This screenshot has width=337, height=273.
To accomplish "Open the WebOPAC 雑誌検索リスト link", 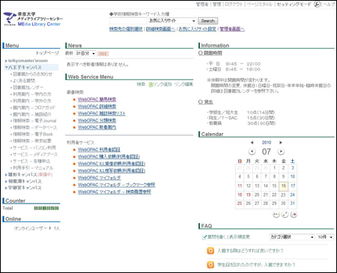I will (102, 114).
